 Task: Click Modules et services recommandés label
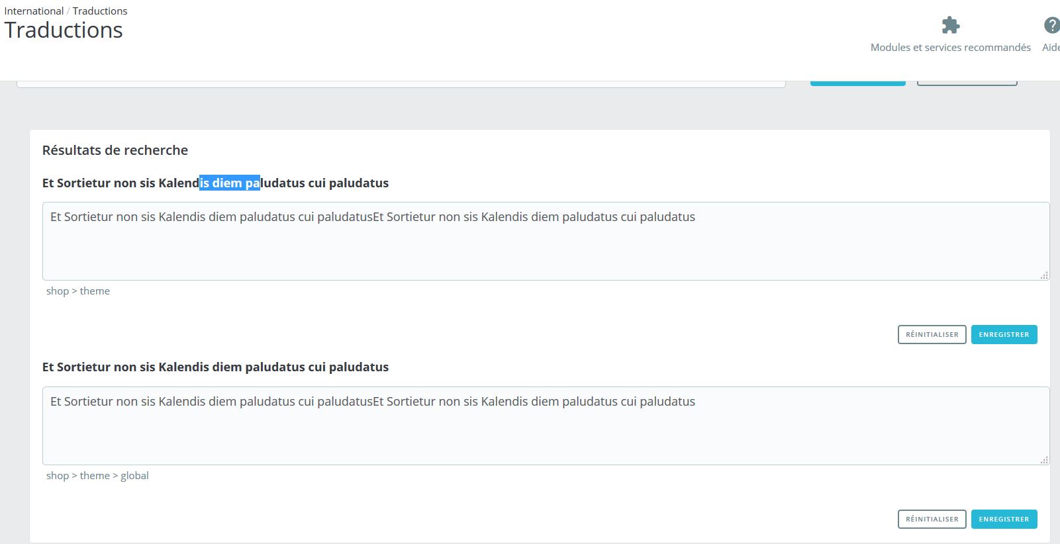point(950,48)
